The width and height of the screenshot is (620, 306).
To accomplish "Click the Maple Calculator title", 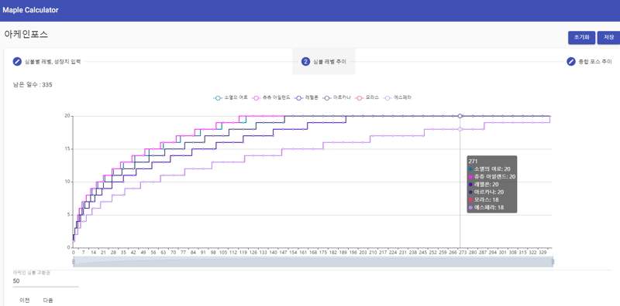I will click(x=30, y=10).
